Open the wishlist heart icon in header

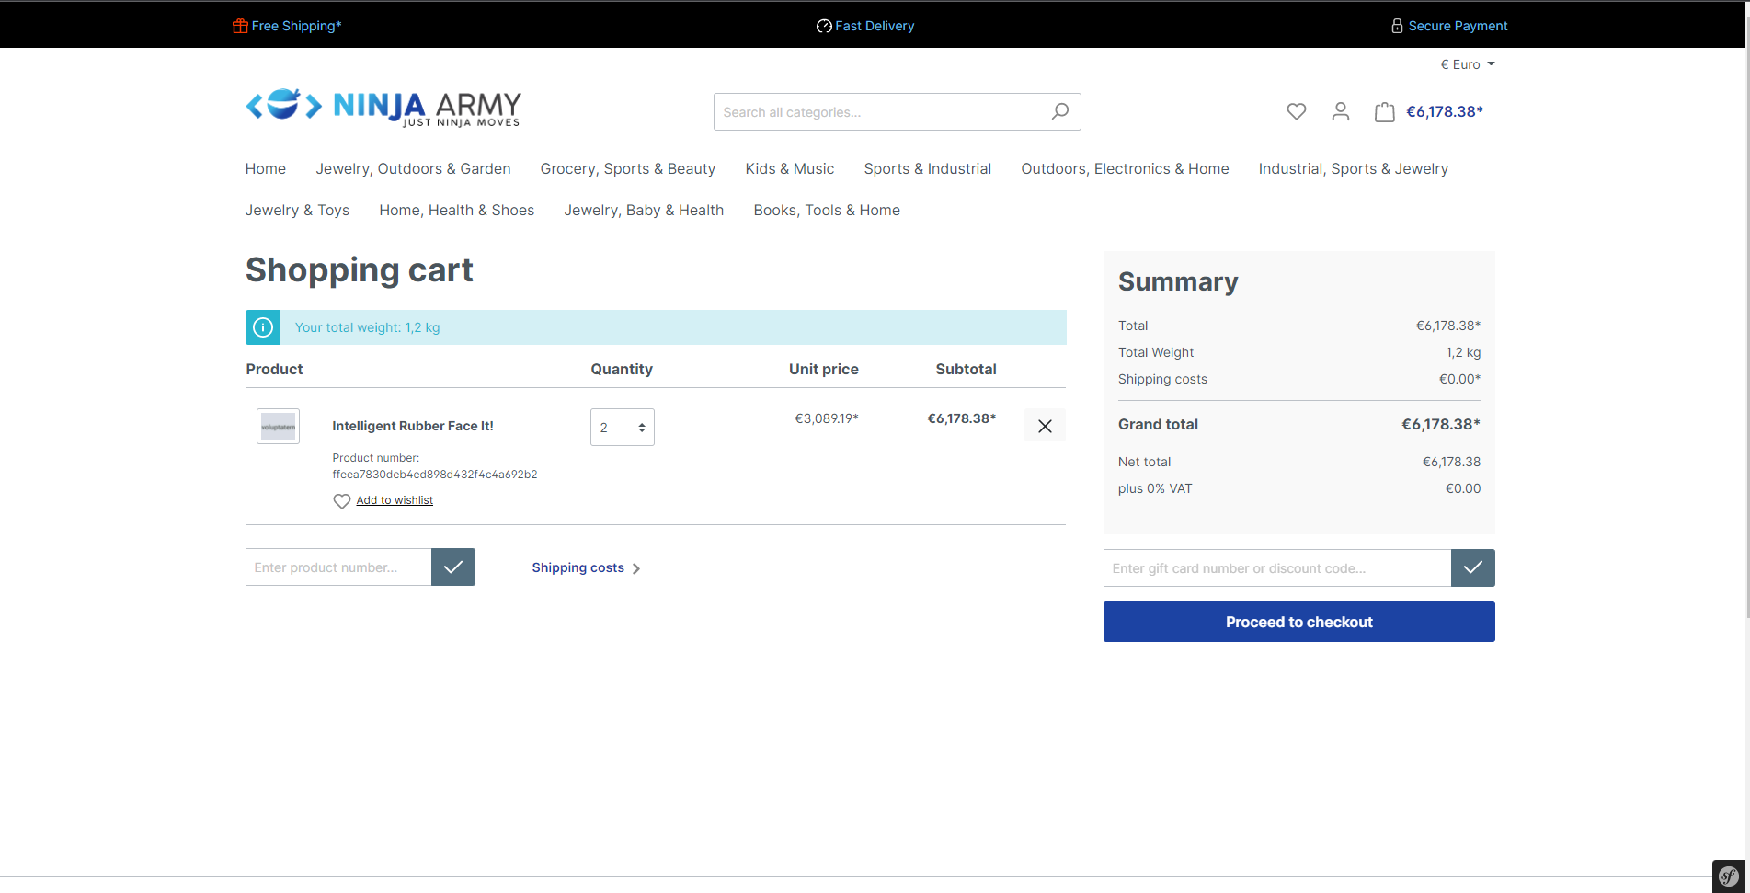(x=1296, y=112)
